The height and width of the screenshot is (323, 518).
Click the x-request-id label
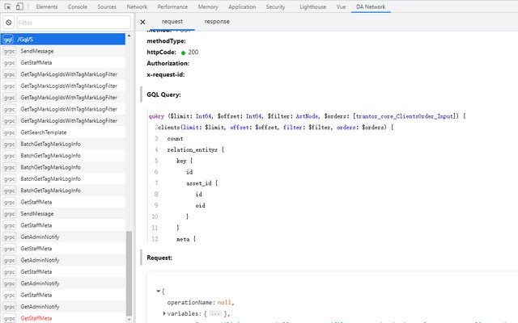[x=165, y=74]
